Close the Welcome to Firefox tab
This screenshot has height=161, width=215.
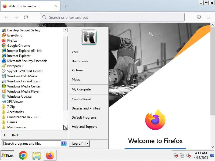pos(56,6)
